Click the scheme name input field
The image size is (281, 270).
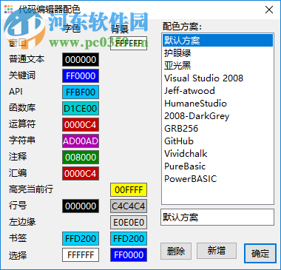click(217, 217)
